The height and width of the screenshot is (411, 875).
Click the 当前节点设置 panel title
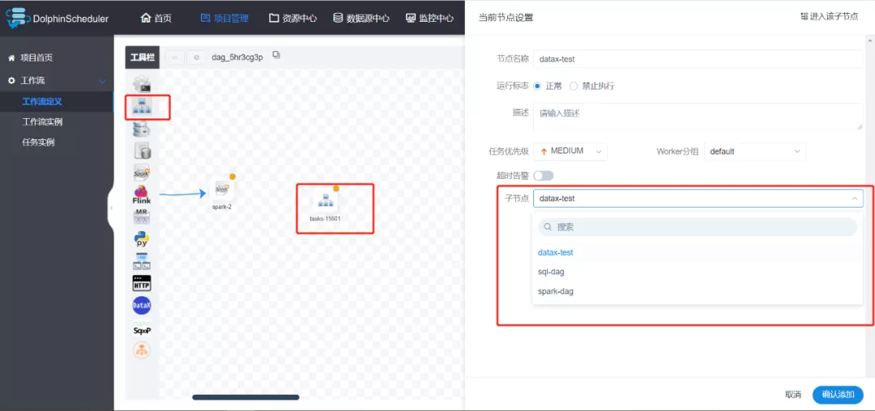point(506,18)
